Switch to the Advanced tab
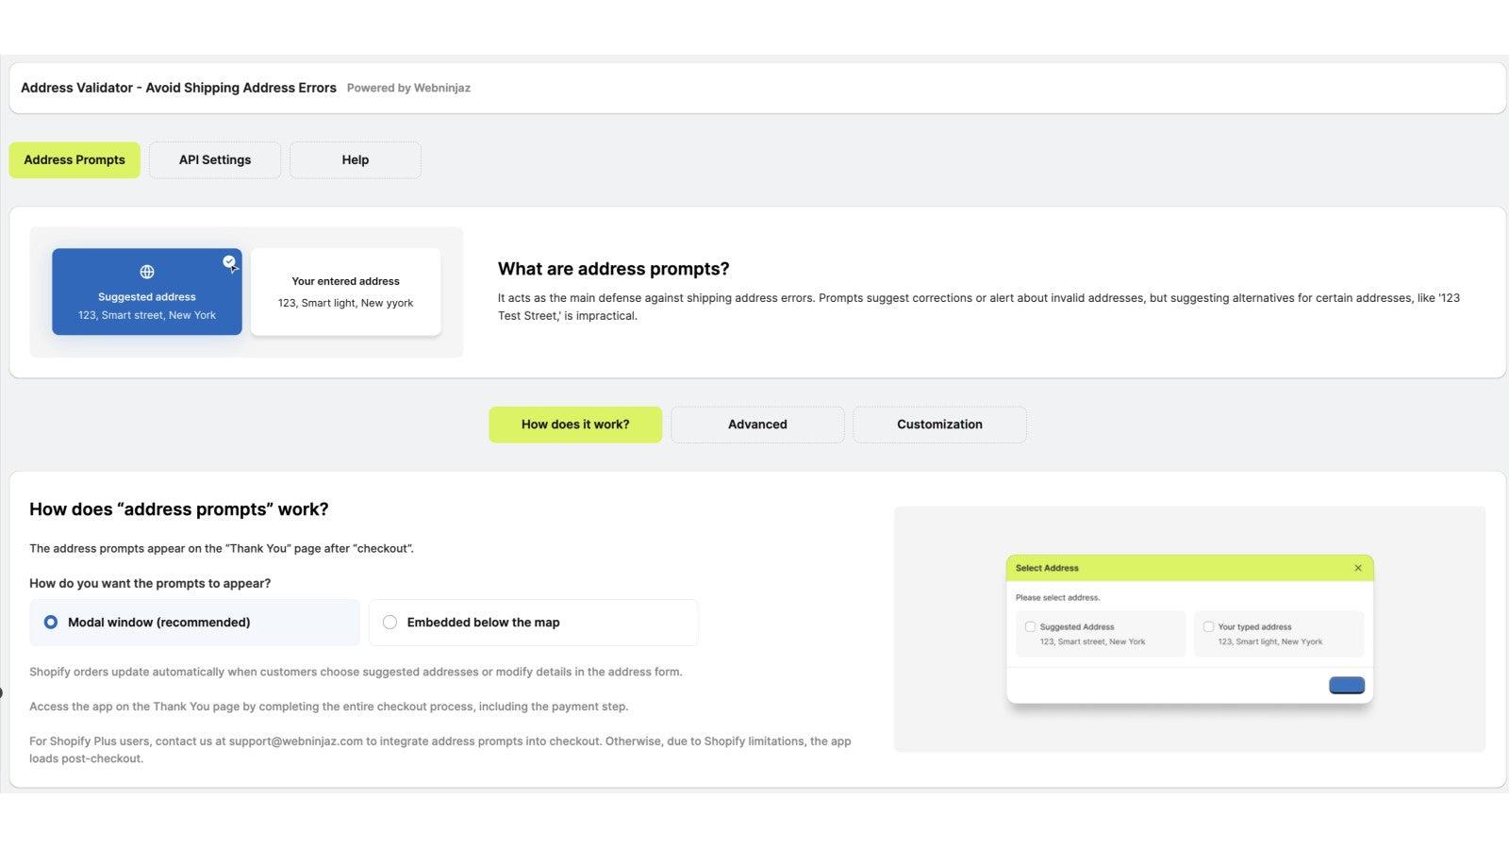The image size is (1509, 849). pos(757,424)
